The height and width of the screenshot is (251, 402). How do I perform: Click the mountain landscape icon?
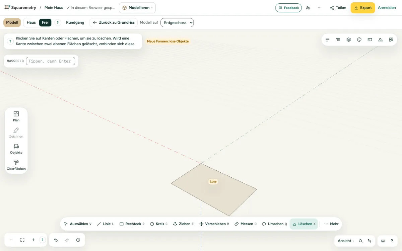380,39
